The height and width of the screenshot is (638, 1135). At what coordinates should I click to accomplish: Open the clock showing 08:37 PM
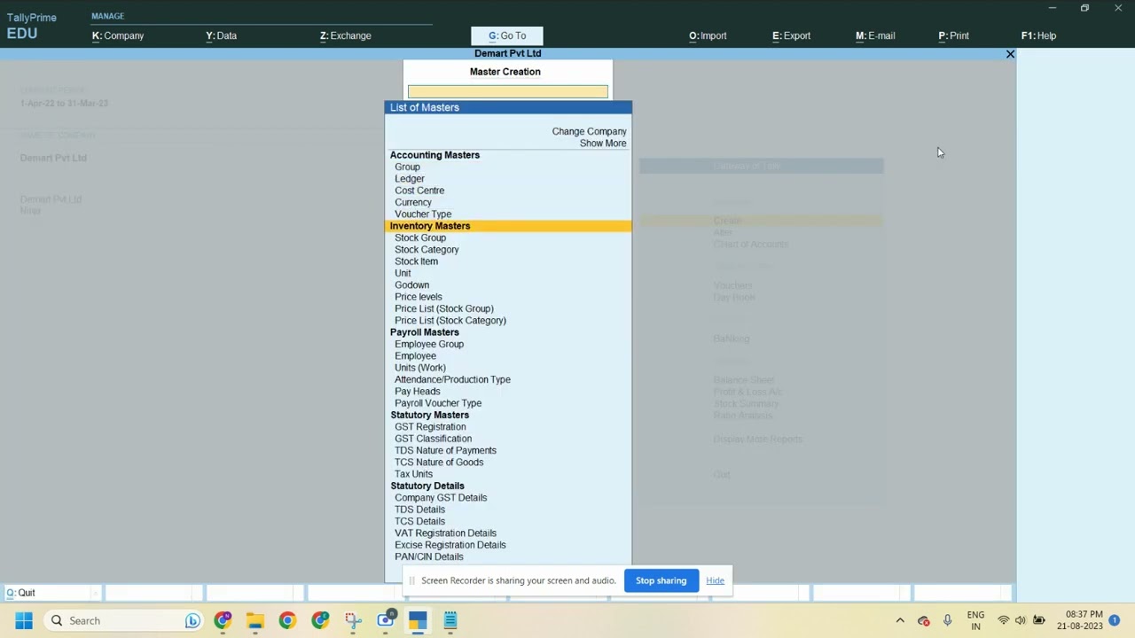coord(1079,620)
